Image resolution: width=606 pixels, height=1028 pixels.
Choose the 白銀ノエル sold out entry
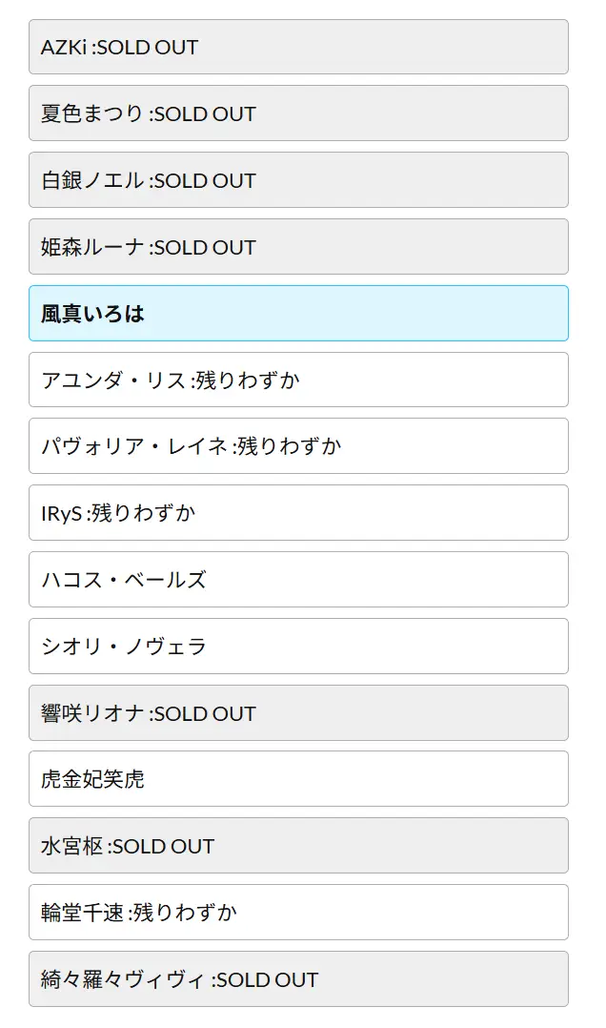(298, 180)
